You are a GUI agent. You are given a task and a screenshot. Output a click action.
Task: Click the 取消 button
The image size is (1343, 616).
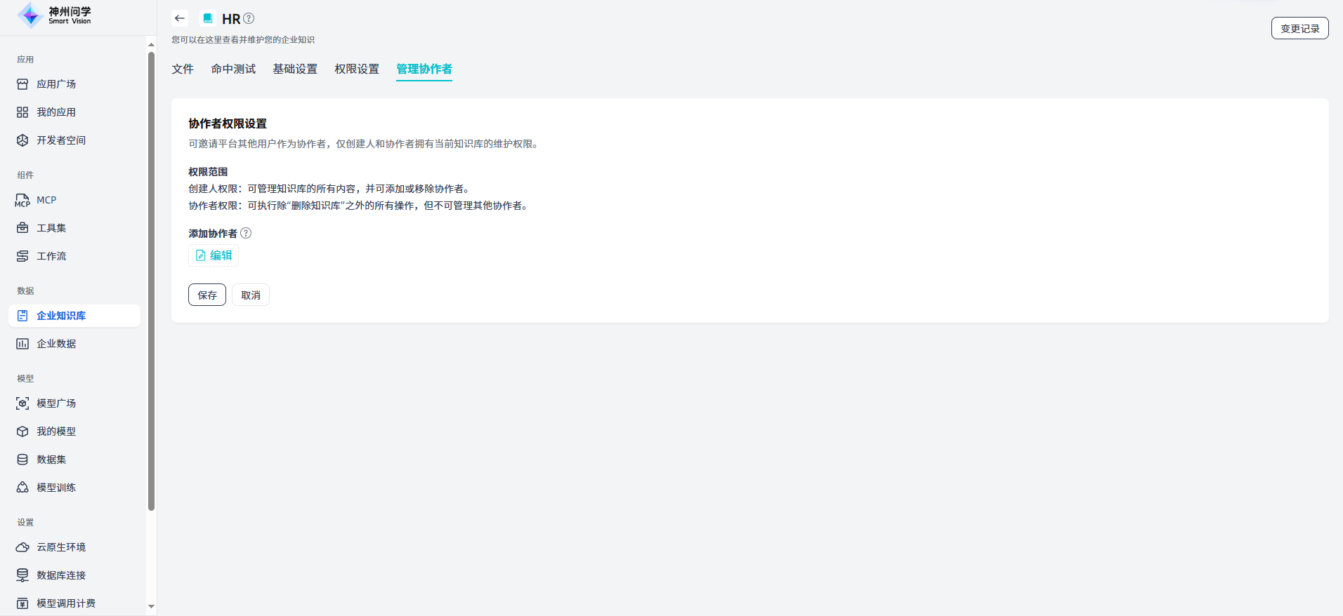(x=251, y=295)
